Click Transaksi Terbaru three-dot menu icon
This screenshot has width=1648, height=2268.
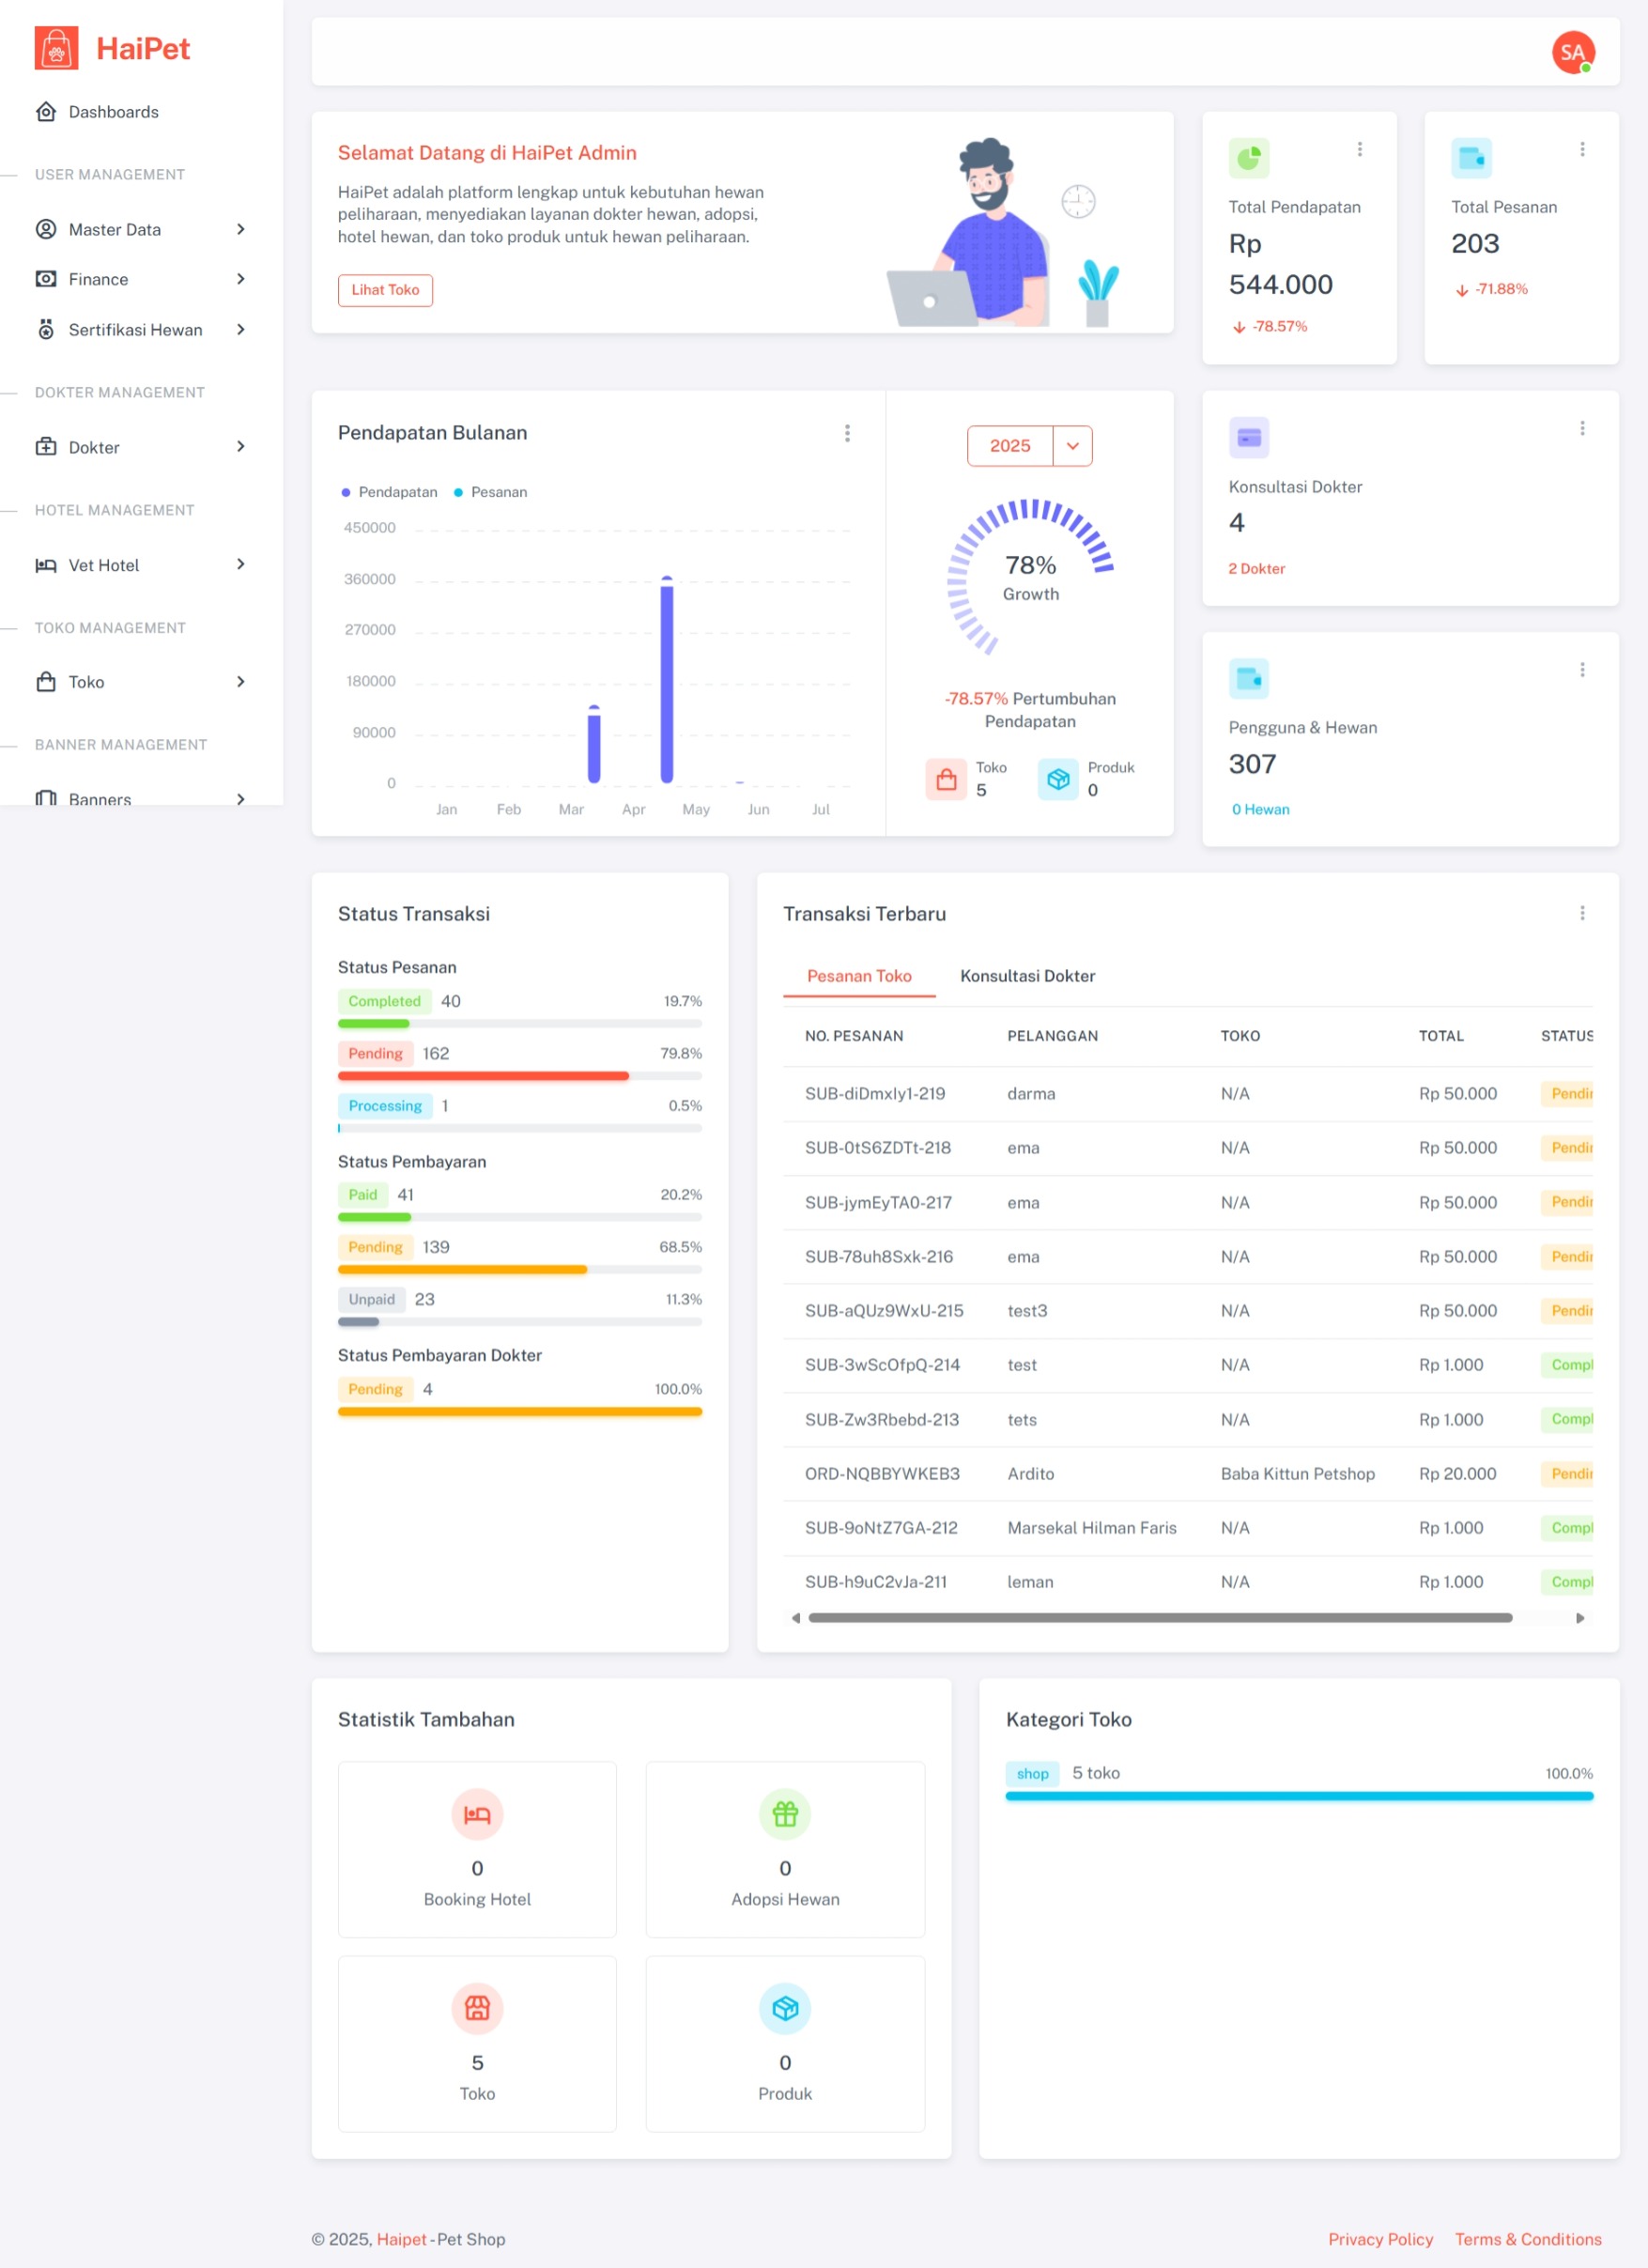(1581, 913)
